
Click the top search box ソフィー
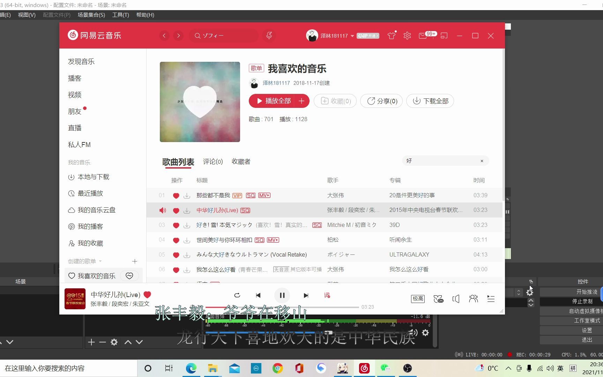coord(223,36)
